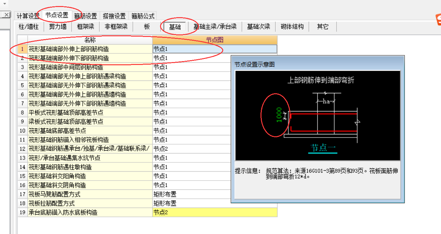The image size is (441, 234).
Task: Click the 名称 column header
Action: point(90,40)
